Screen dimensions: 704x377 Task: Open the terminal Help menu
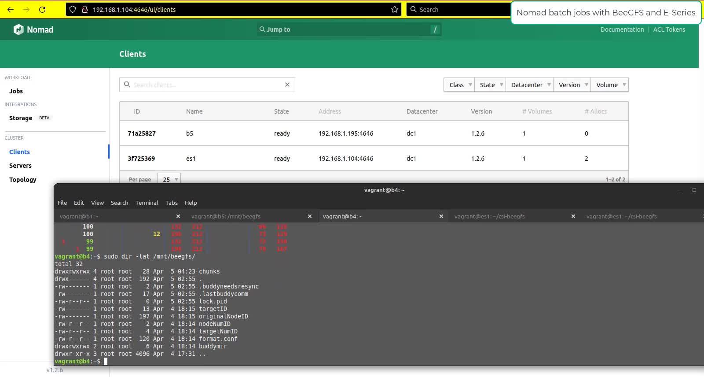[x=191, y=203]
